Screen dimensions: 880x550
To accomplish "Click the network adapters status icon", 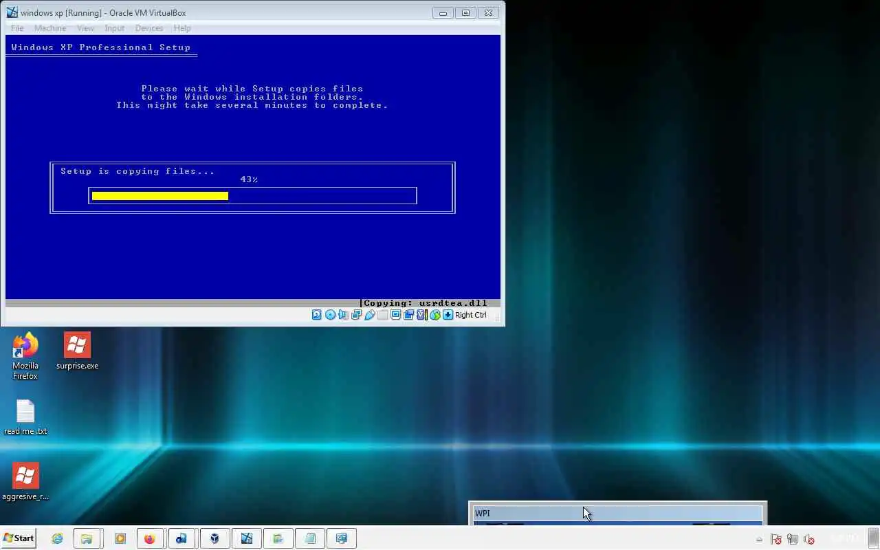I will [356, 315].
